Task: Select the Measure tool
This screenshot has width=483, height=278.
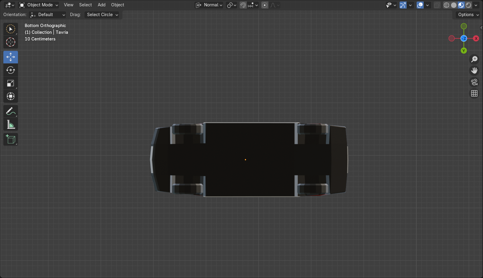Action: (x=11, y=124)
